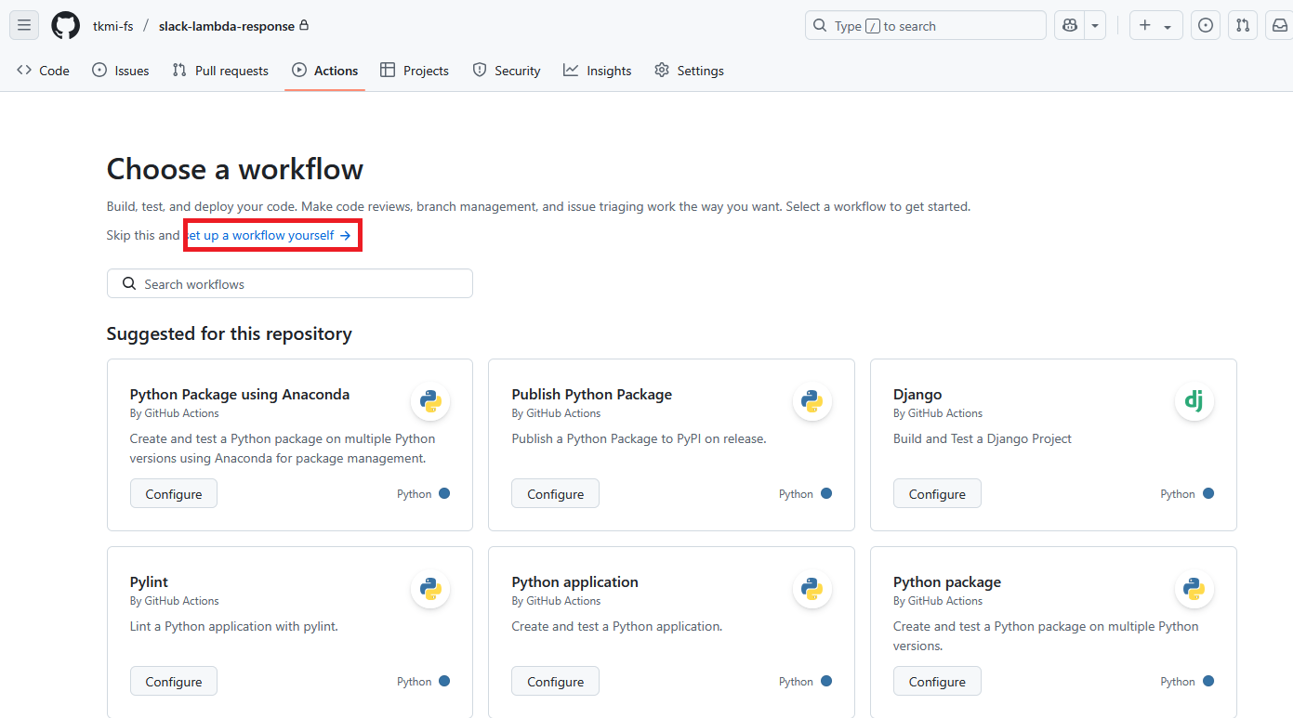Screen dimensions: 1293x718
Task: Open the search box to type a query
Action: pyautogui.click(x=925, y=25)
